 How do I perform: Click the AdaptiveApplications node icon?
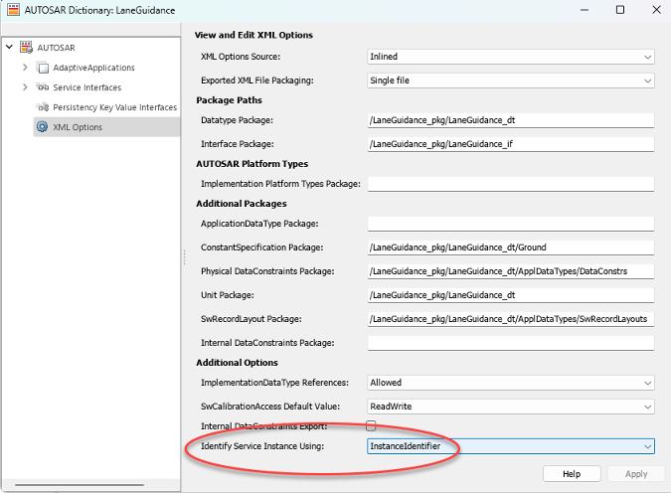pos(43,68)
